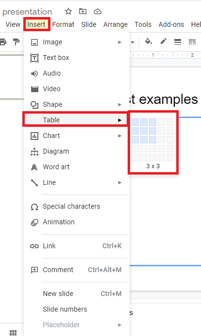The width and height of the screenshot is (201, 336).
Task: Pick the 3 x 3 table grid cell
Action: [153, 139]
